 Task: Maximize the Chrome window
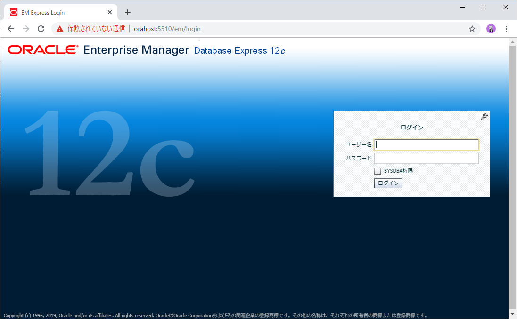(484, 7)
